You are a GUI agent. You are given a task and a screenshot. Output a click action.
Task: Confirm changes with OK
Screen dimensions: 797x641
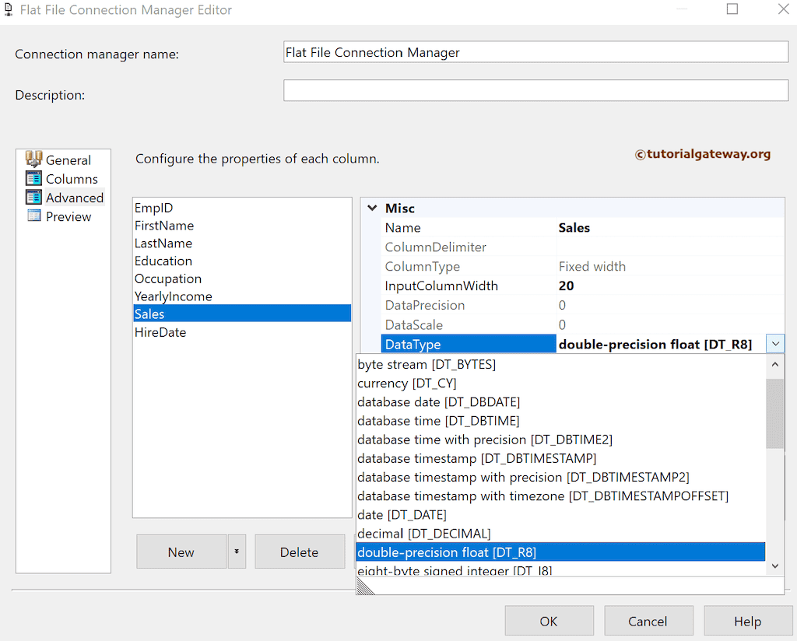(x=549, y=621)
